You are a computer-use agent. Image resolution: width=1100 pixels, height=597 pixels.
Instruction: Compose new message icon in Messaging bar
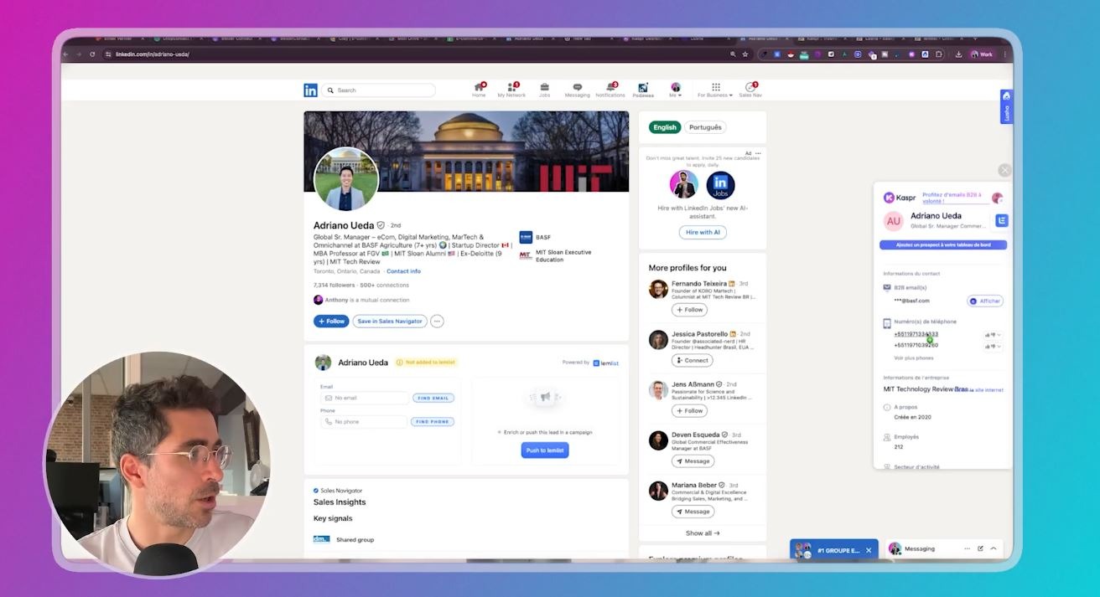[980, 548]
